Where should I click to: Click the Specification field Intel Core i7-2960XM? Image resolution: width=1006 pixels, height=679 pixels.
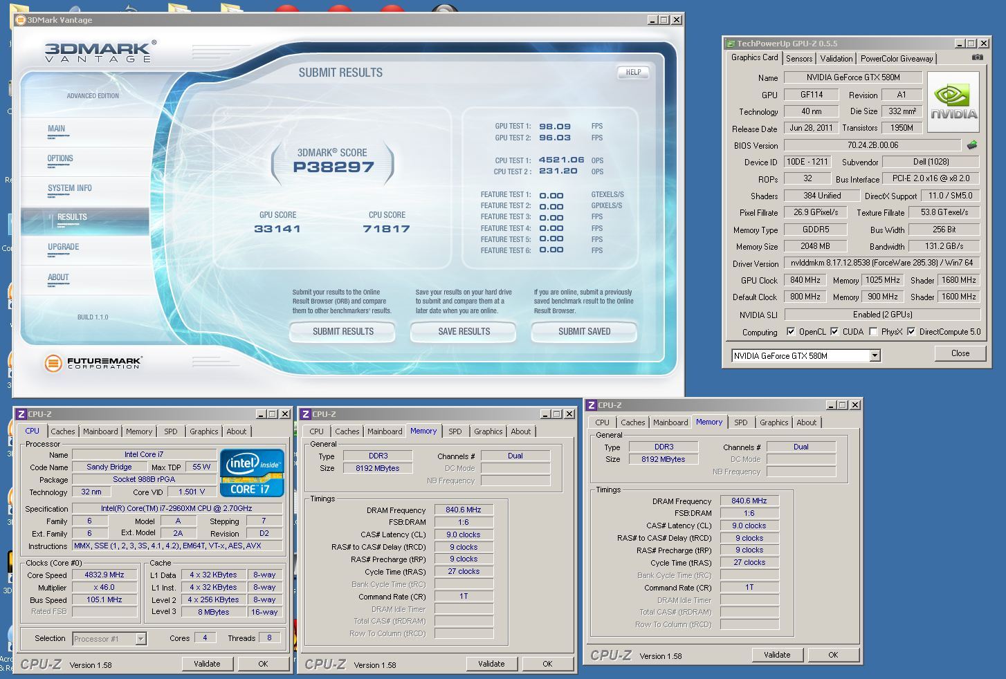[x=177, y=509]
